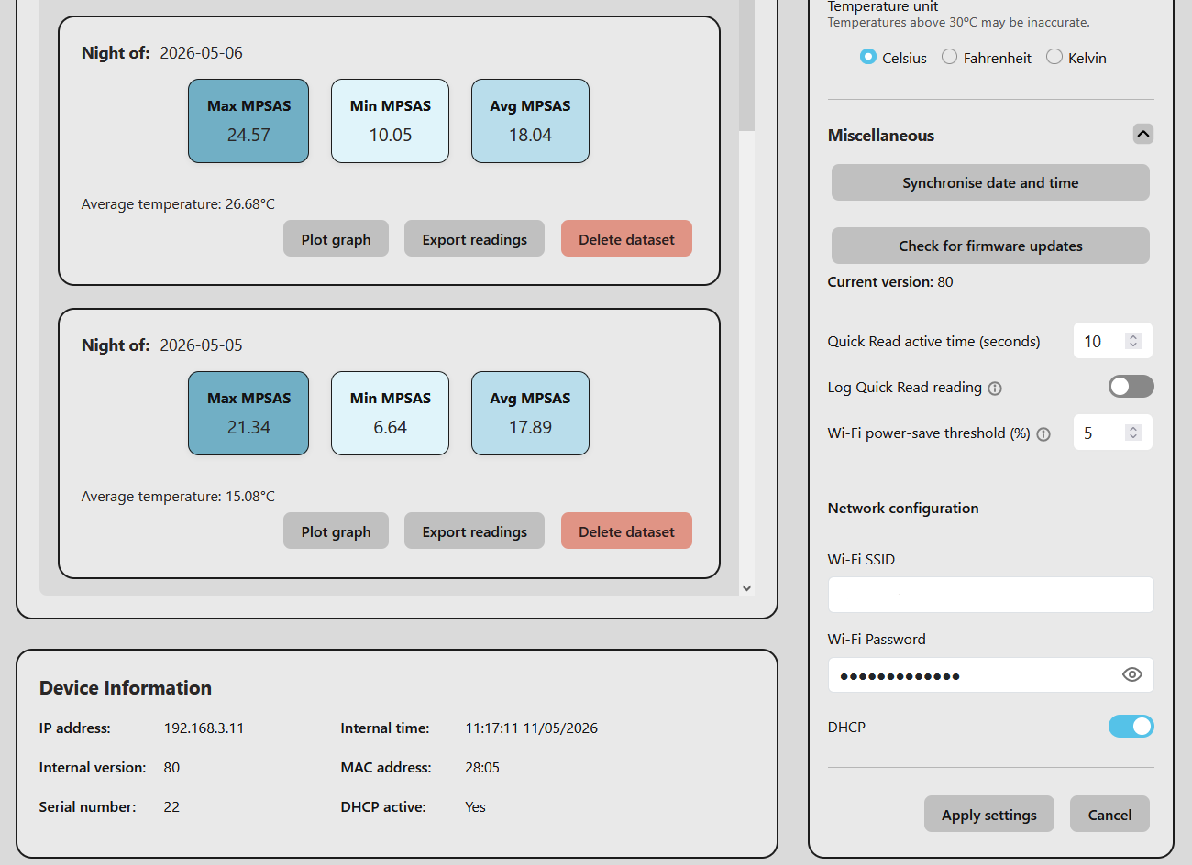Screen dimensions: 1192x865
Task: Click Avg MPSAS 18.04 tile
Action: 530,121
